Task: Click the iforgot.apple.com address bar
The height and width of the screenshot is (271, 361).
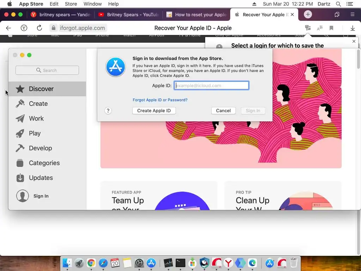Action: click(x=82, y=28)
